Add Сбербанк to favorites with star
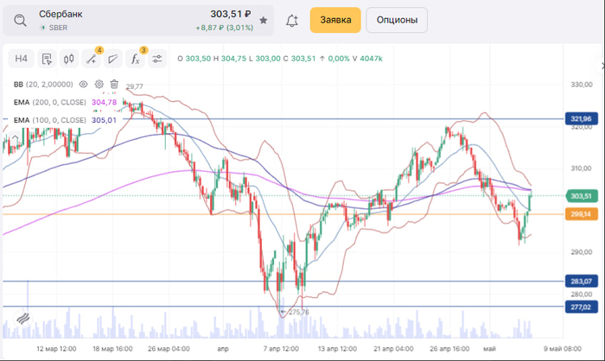Viewport: 605px width, 361px height. [x=263, y=20]
